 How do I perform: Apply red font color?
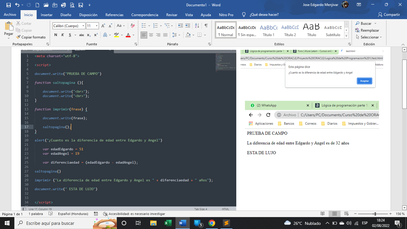click(x=128, y=35)
